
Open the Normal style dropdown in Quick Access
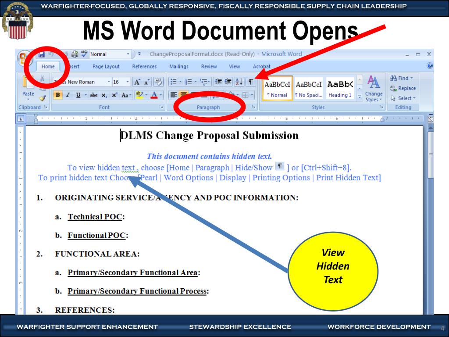128,54
